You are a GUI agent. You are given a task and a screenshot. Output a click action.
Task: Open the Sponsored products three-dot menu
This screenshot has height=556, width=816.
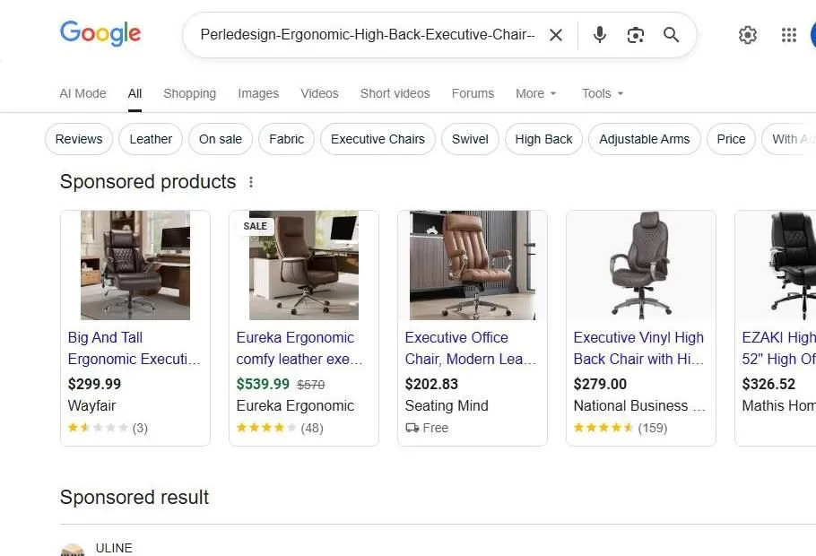tap(251, 181)
